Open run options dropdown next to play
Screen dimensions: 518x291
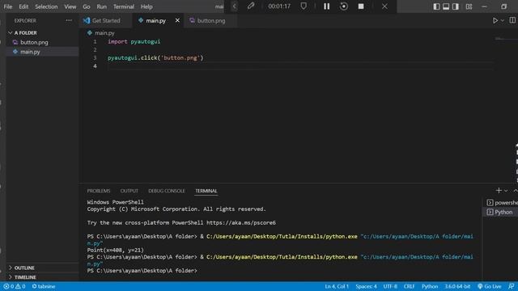point(503,20)
